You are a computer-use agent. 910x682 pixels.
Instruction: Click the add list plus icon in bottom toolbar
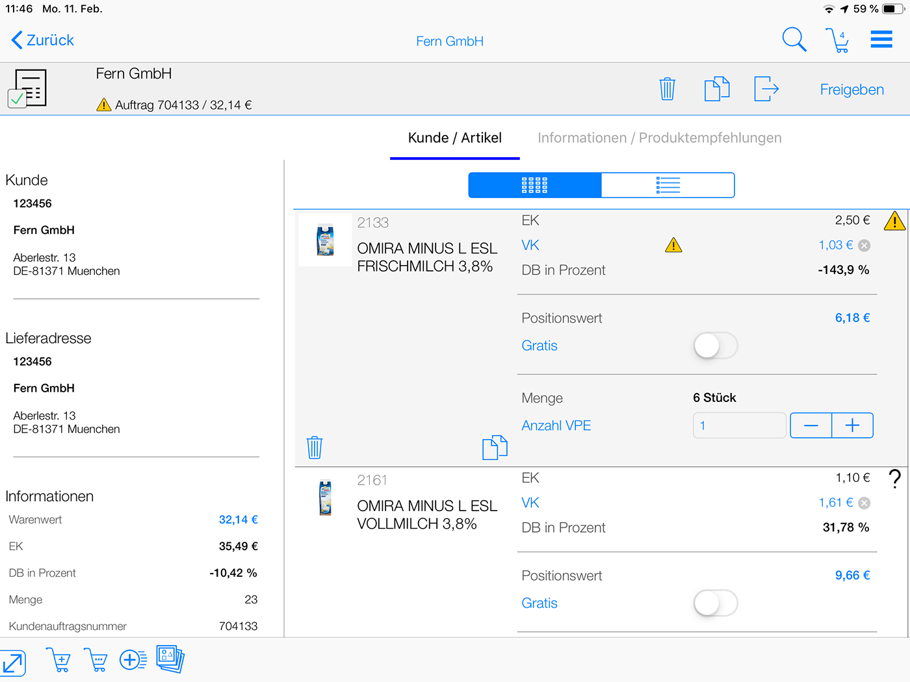tap(133, 660)
